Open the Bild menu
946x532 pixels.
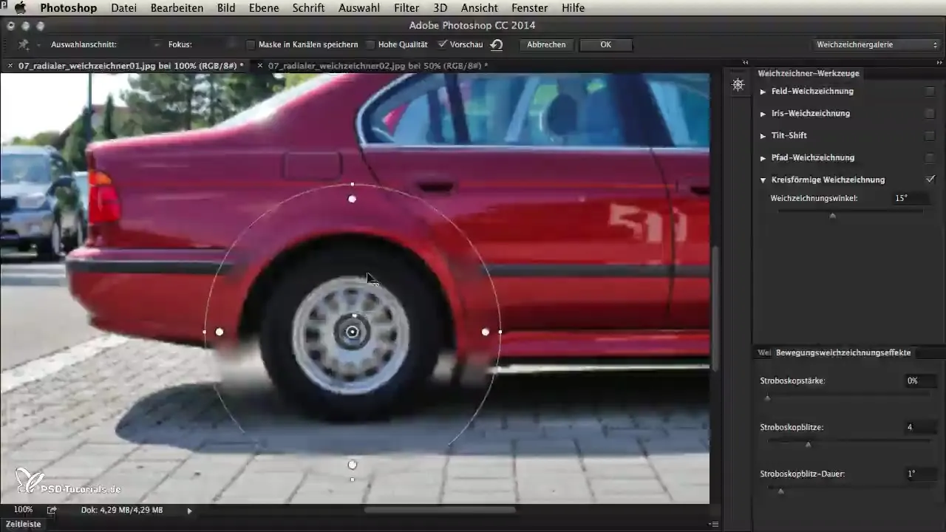pos(226,8)
